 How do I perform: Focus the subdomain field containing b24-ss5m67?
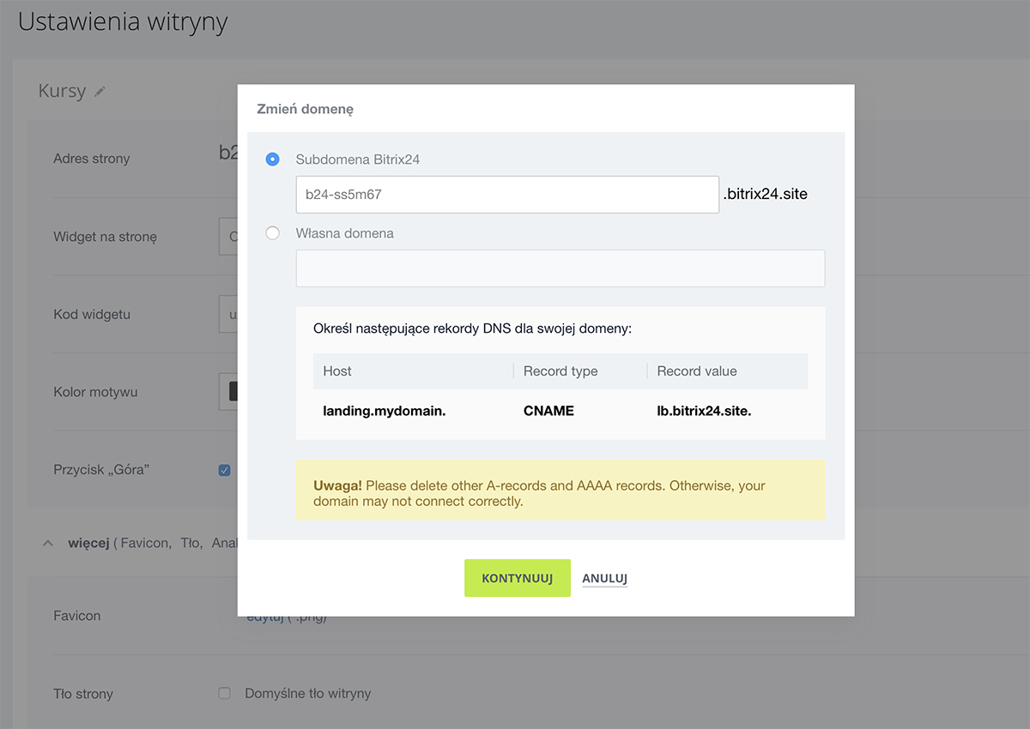(x=506, y=195)
